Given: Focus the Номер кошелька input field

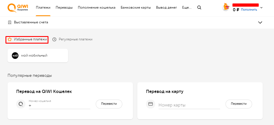Looking at the screenshot, I should tap(59, 104).
